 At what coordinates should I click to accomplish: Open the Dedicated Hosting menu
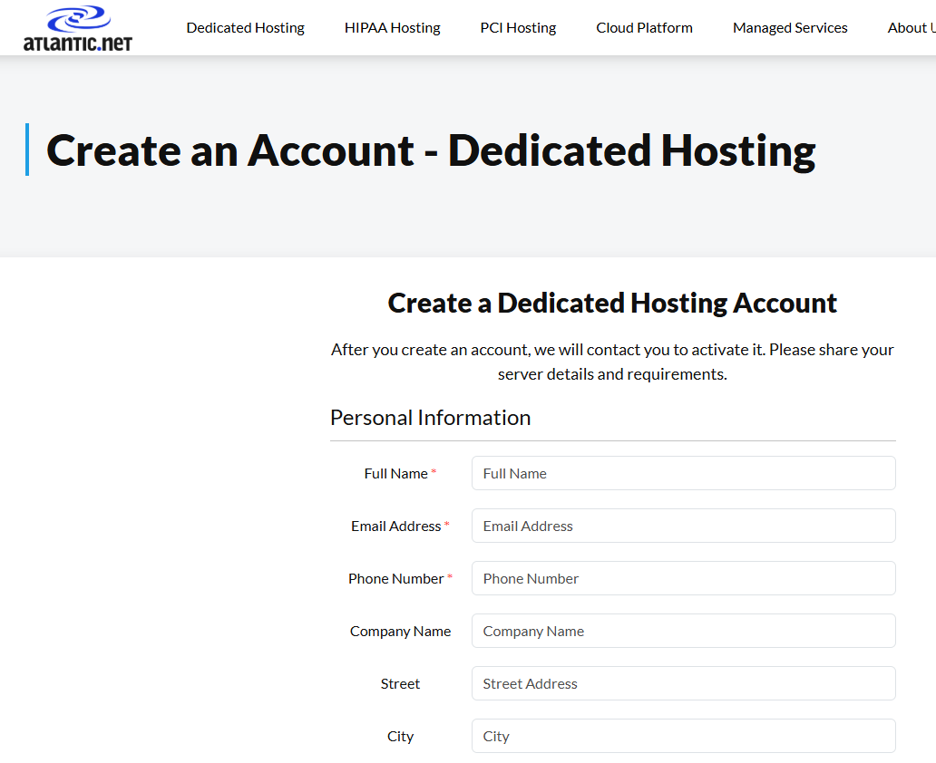tap(246, 28)
